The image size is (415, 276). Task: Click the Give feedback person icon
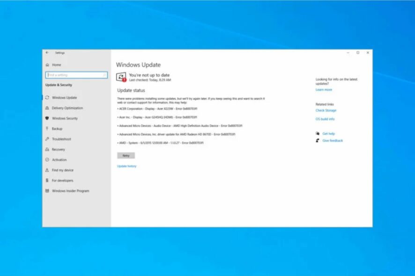pyautogui.click(x=318, y=140)
